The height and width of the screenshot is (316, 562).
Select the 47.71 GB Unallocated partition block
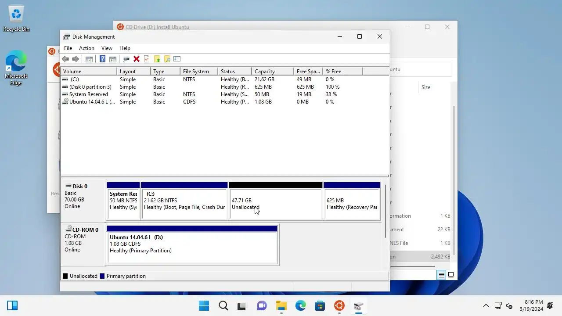point(276,201)
